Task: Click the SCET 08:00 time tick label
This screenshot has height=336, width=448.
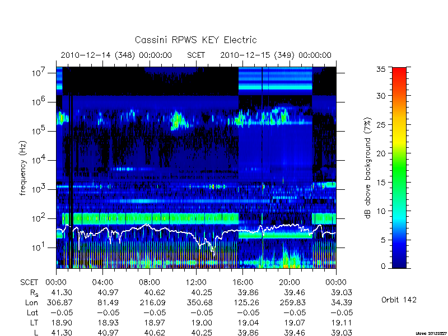Action: click(149, 282)
